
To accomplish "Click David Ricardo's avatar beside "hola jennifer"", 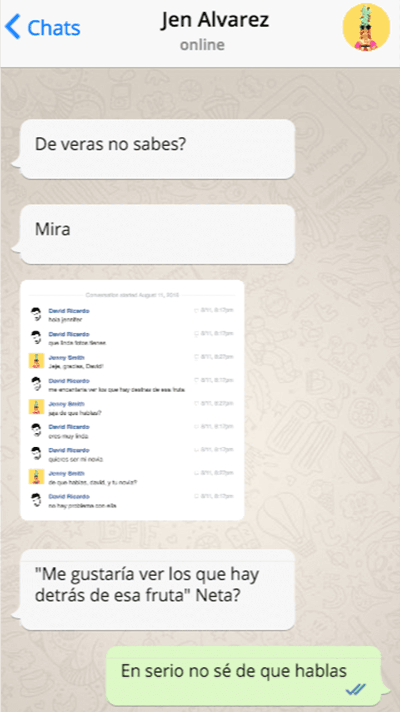I will [36, 314].
